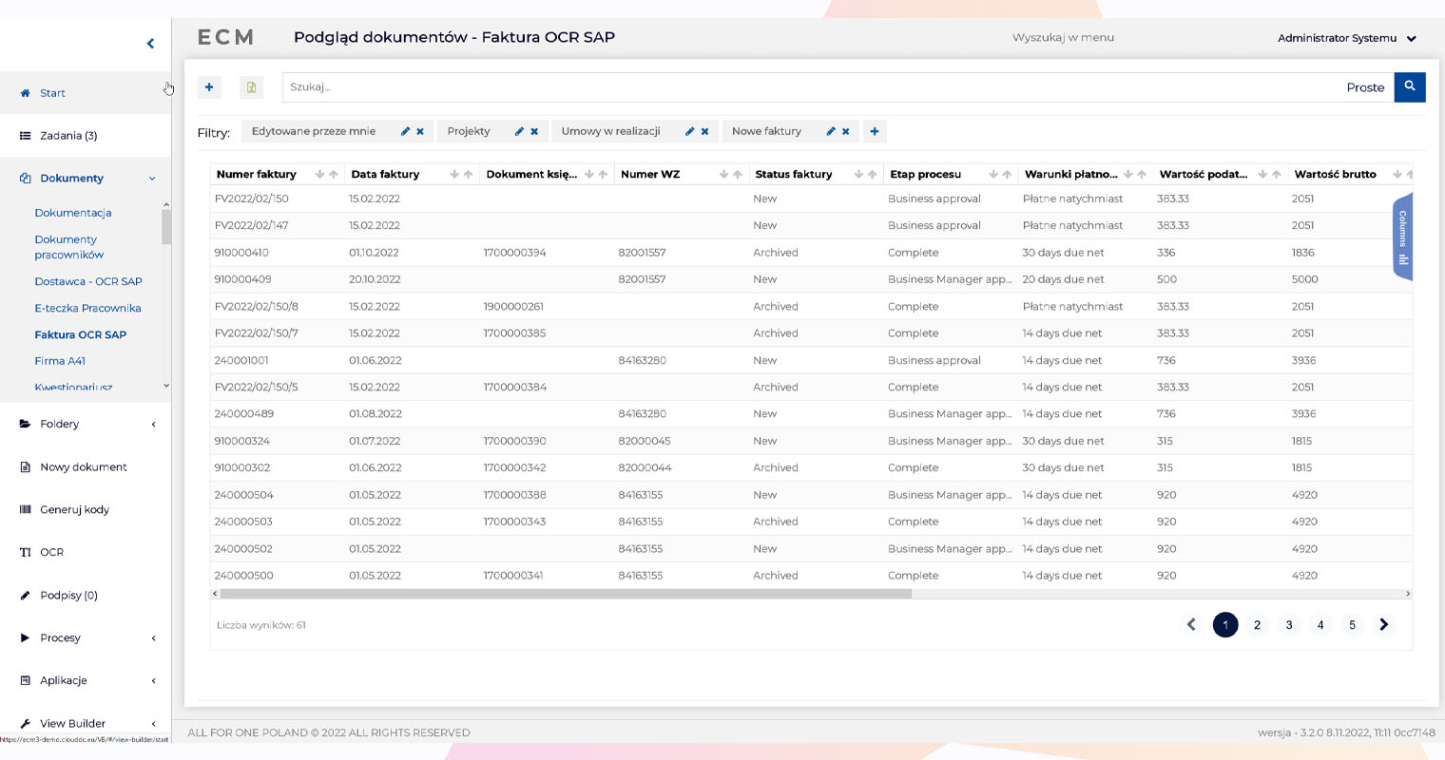Toggle the 'Proste' search mode
Viewport: 1445px width, 760px height.
1364,87
